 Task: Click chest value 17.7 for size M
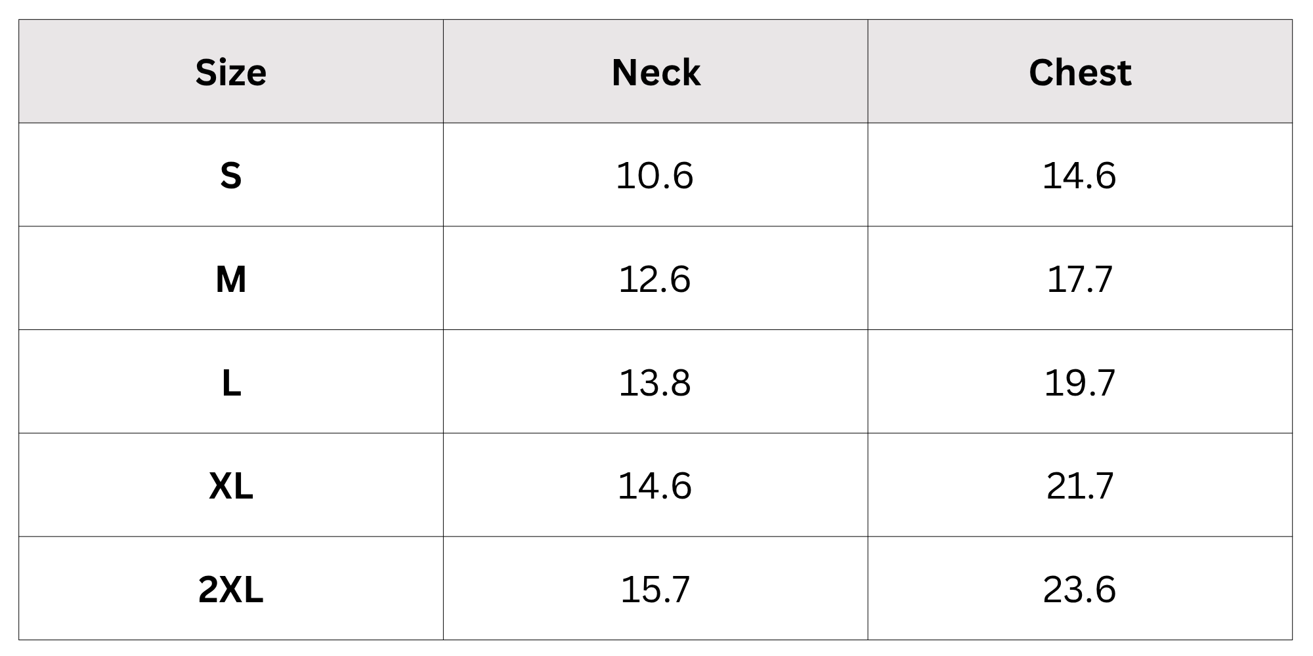coord(1079,279)
